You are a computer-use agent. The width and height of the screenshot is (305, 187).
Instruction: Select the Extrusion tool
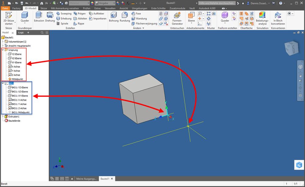(39, 17)
